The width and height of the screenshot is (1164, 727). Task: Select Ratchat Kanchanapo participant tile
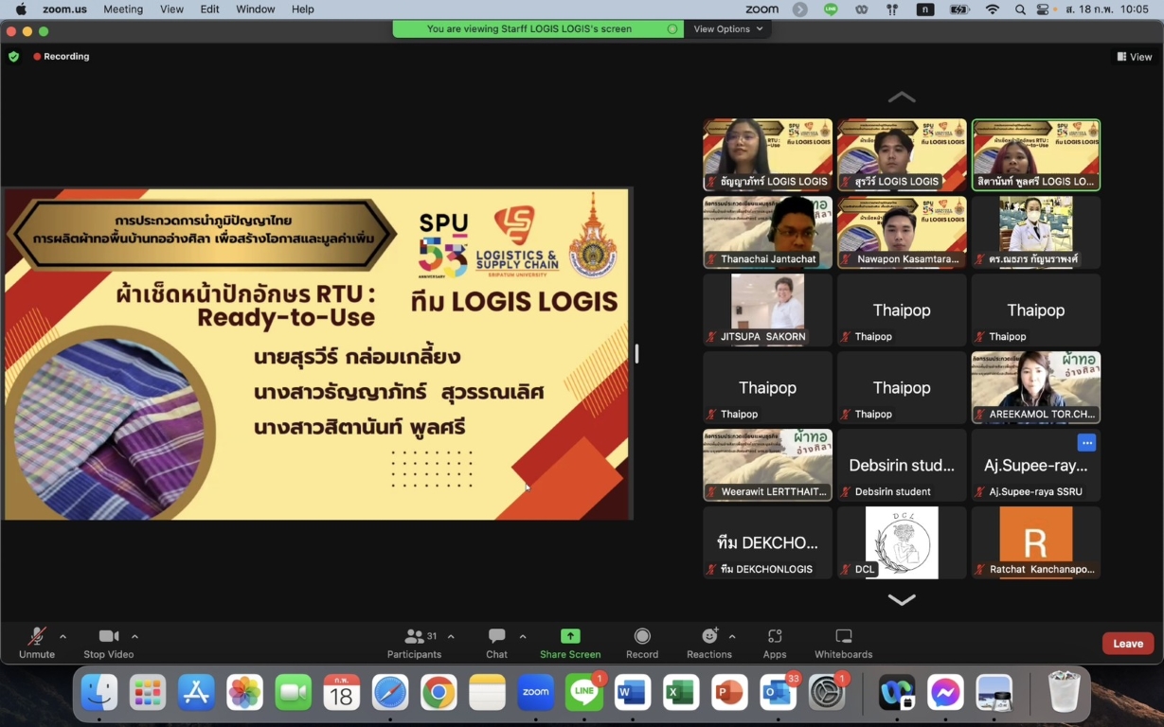point(1036,543)
